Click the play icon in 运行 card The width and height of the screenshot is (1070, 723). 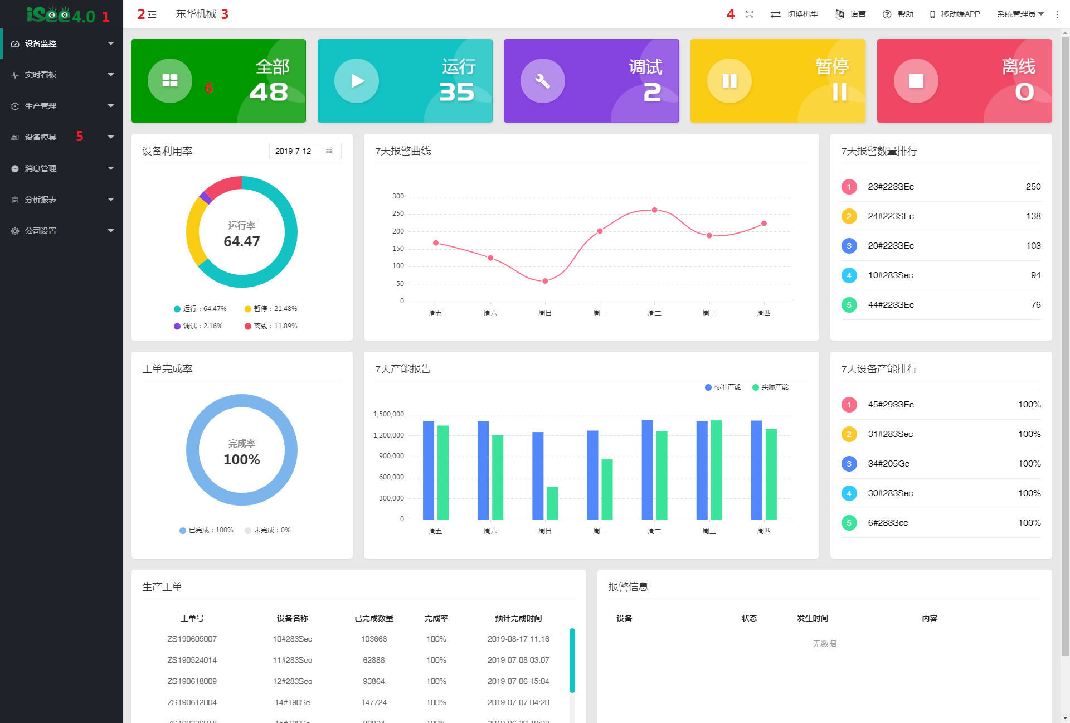pos(357,81)
